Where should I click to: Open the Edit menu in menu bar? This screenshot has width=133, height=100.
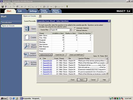(6, 4)
